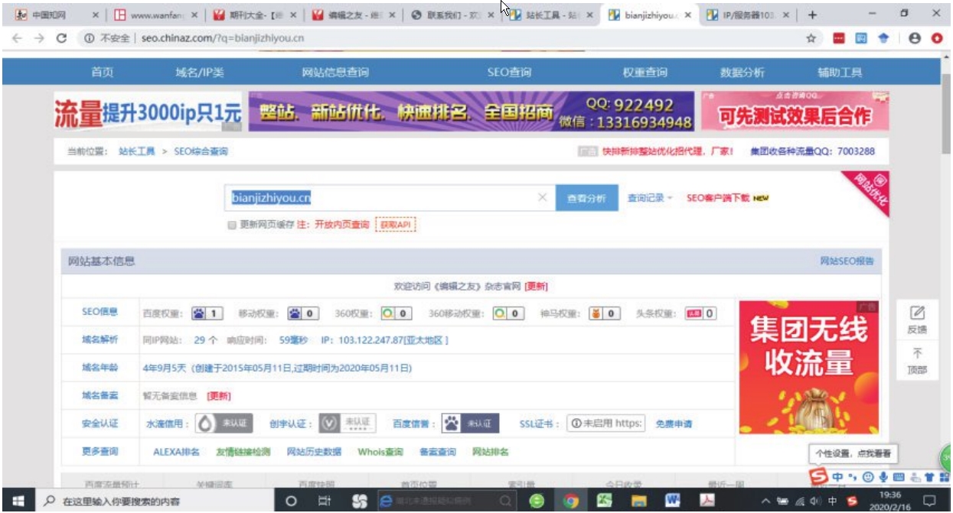Click the mobile weight paw badge
953x513 pixels.
point(303,313)
